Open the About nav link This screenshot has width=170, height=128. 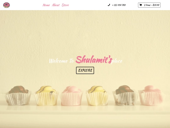tap(56, 5)
